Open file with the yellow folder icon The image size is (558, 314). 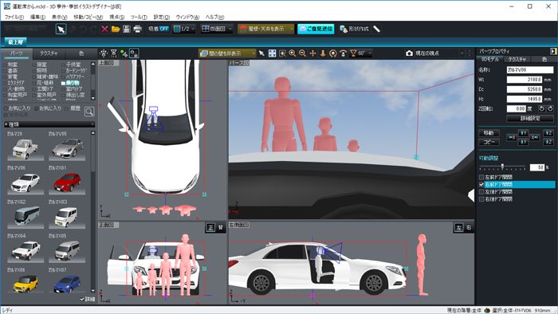click(116, 29)
